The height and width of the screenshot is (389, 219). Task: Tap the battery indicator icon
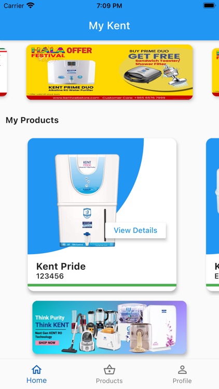pos(209,6)
